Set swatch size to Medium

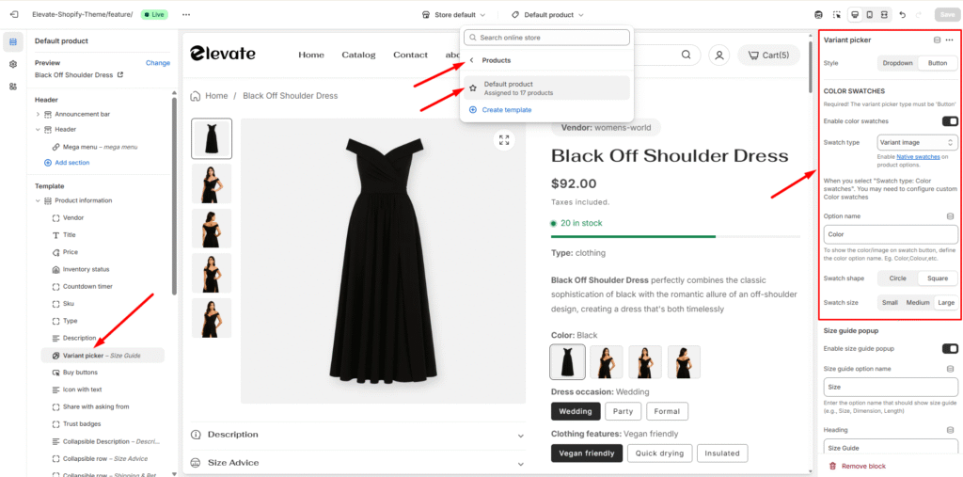click(918, 302)
